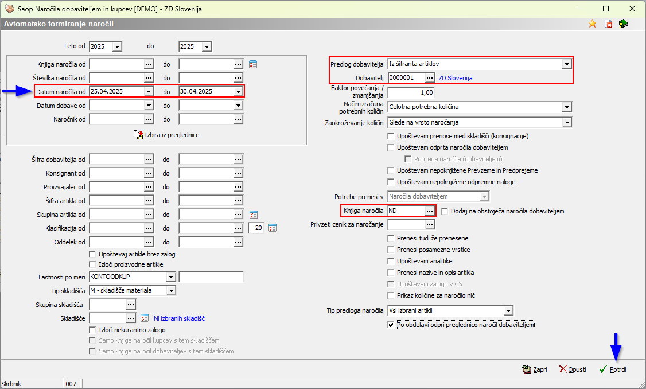
Task: Check Upoštevam analitike checkbox
Action: [x=391, y=261]
